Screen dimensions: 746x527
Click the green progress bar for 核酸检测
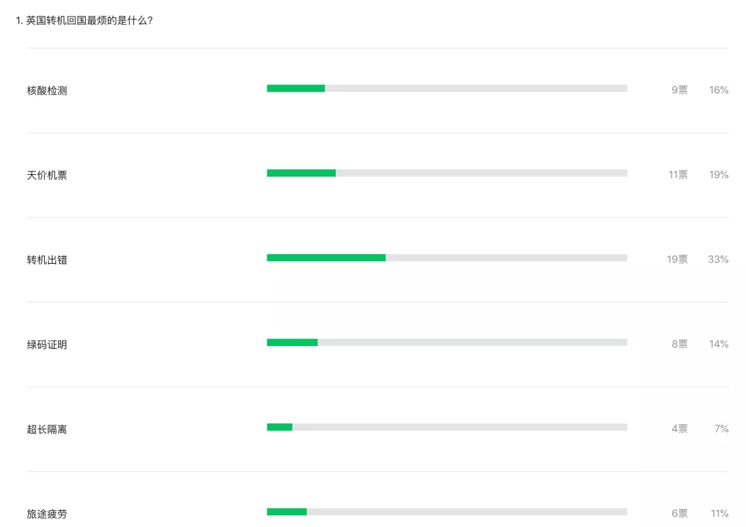click(296, 88)
